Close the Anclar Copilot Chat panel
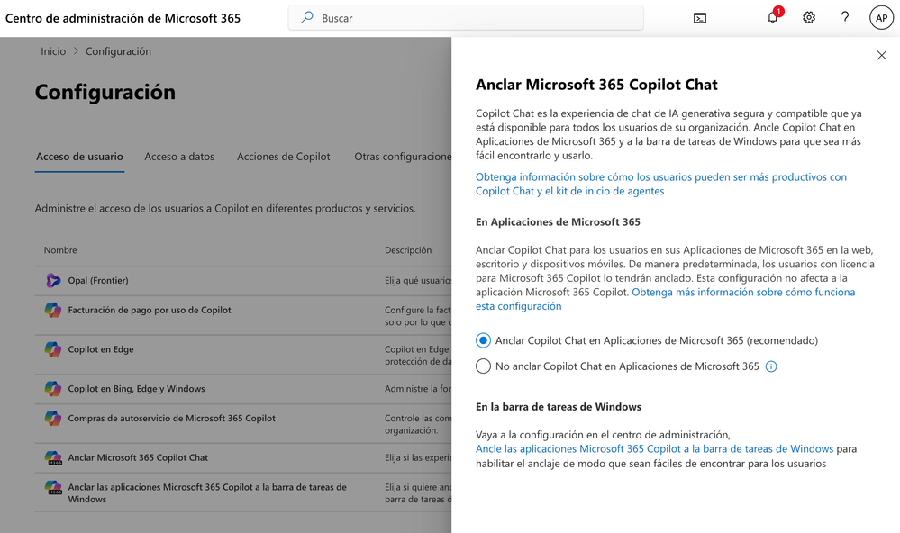The image size is (900, 533). tap(882, 56)
